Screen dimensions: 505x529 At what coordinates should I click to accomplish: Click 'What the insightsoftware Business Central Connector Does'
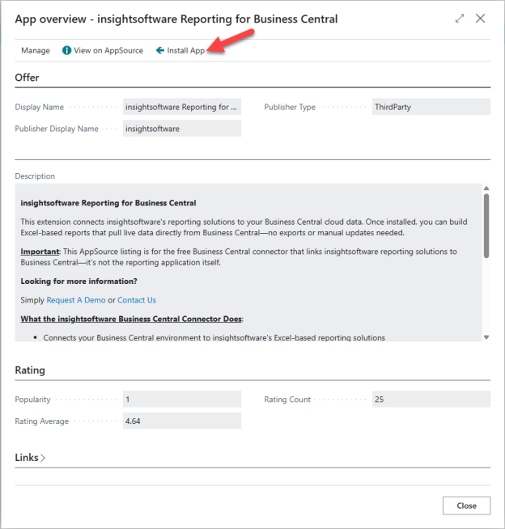tap(131, 319)
